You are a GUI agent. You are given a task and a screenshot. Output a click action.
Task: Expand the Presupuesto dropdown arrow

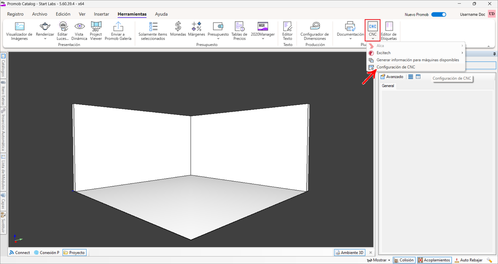[x=218, y=39]
